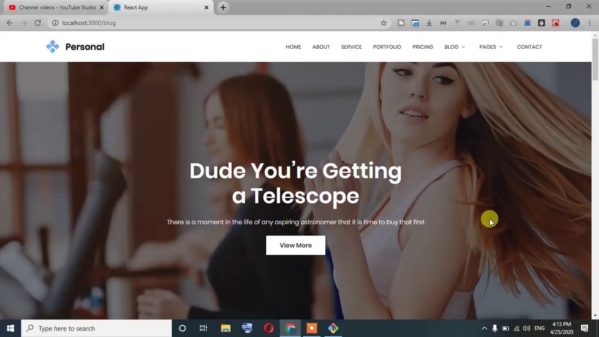Select the React App tab
Image resolution: width=599 pixels, height=337 pixels.
click(161, 7)
